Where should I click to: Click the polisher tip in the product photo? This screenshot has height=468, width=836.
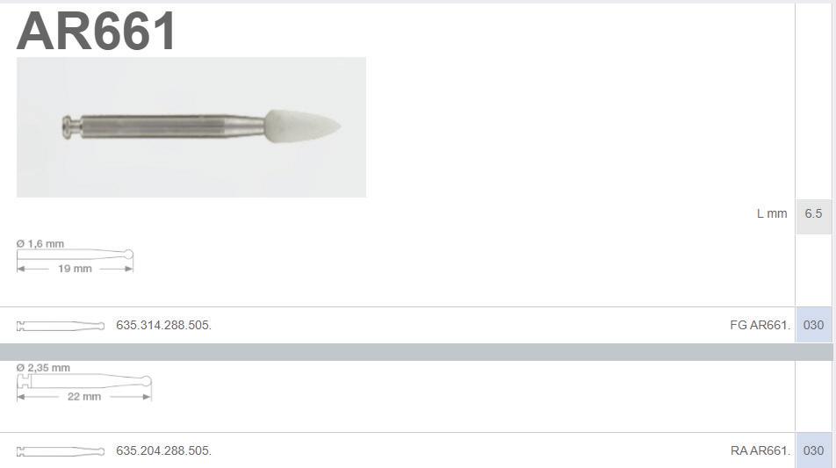(x=302, y=126)
